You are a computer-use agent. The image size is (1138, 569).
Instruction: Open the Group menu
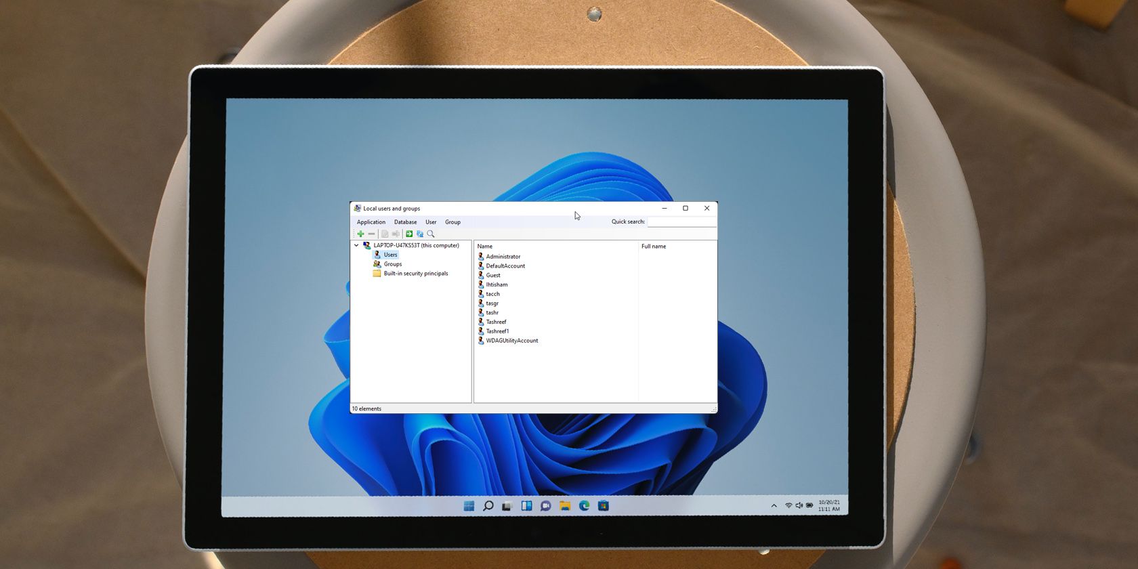coord(452,222)
